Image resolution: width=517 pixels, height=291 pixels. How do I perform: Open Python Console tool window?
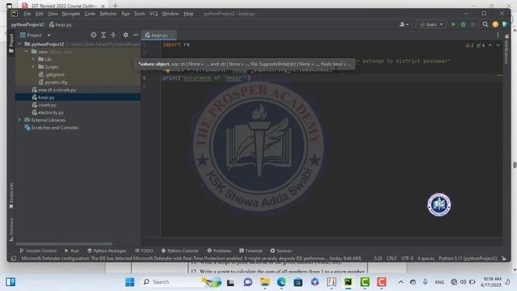[179, 251]
